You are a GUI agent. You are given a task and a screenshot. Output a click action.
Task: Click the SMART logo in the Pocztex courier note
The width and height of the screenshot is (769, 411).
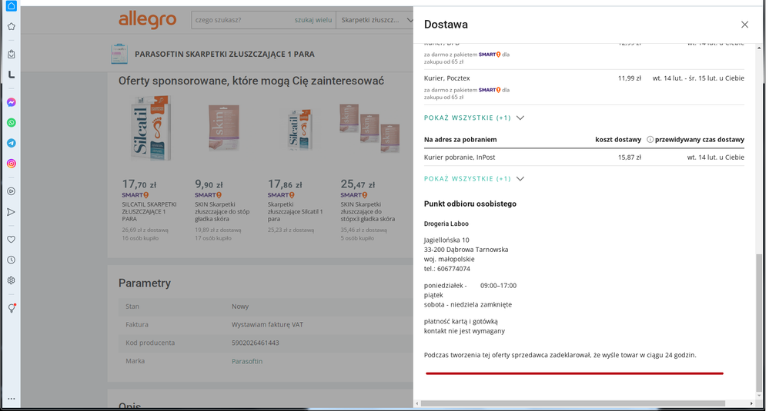[x=490, y=90]
